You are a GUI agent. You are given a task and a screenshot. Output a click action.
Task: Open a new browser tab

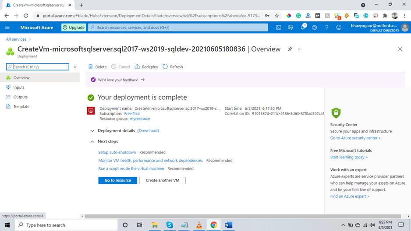81,5
